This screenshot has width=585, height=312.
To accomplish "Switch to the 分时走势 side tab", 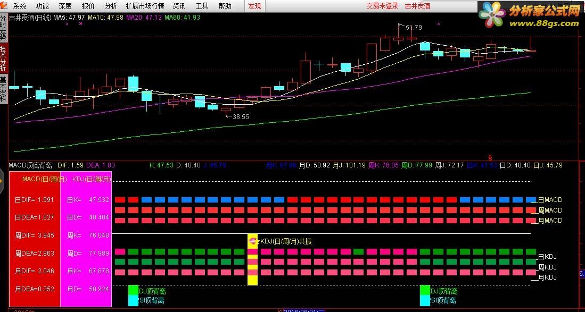I will tap(3, 28).
